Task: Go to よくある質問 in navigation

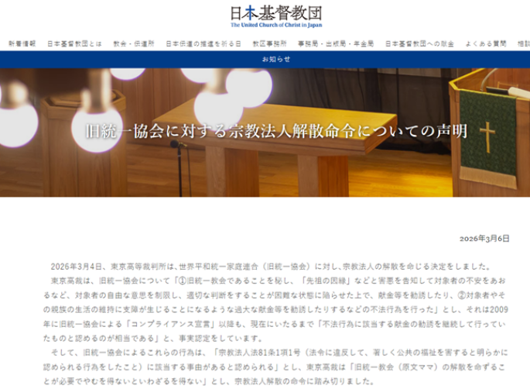Action: click(486, 43)
